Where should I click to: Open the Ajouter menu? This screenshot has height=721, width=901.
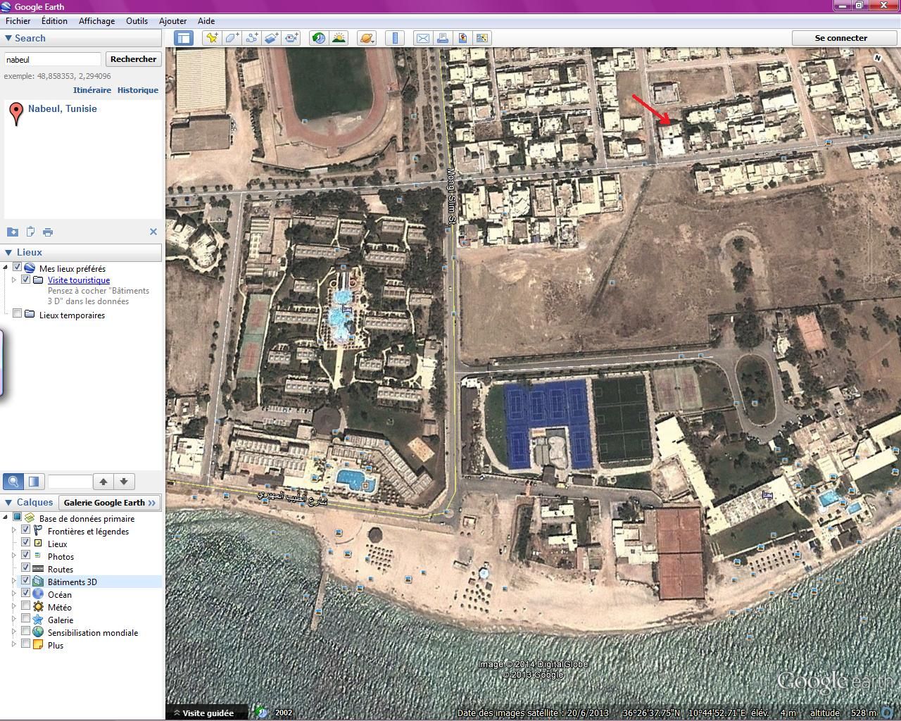[x=172, y=21]
